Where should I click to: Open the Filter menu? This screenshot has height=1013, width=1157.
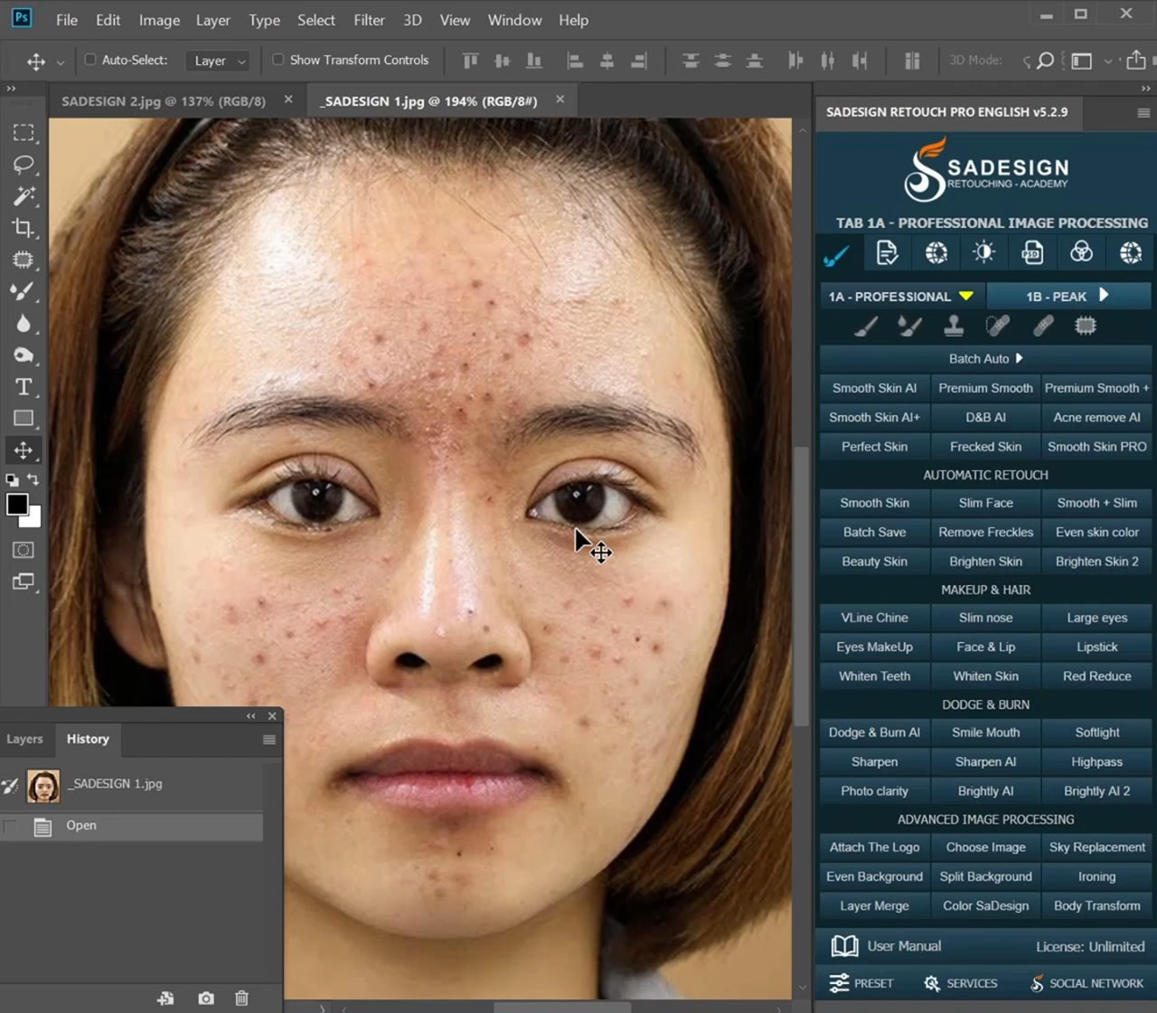tap(369, 20)
